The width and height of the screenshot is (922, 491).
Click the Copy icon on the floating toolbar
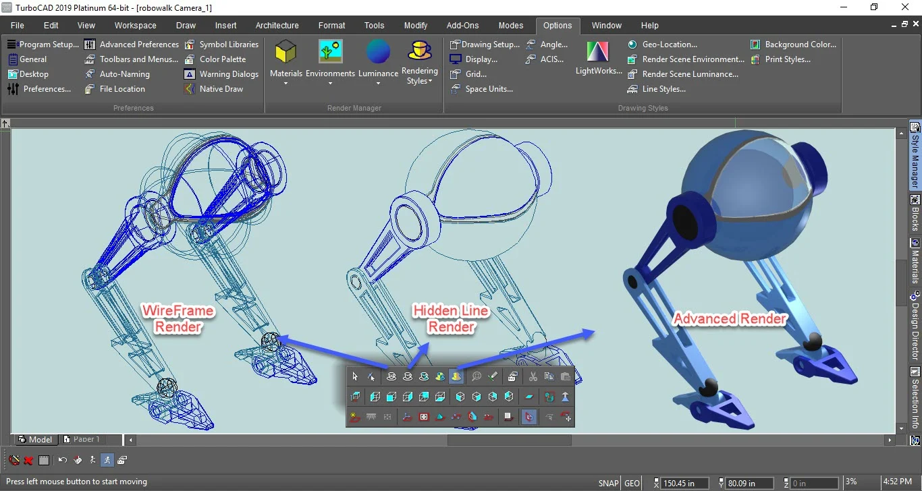point(549,376)
